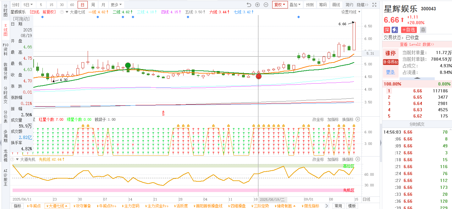Viewport: 452px width, 209px height.
Task: Zoom out the chart with minus icon
Action: [266, 5]
